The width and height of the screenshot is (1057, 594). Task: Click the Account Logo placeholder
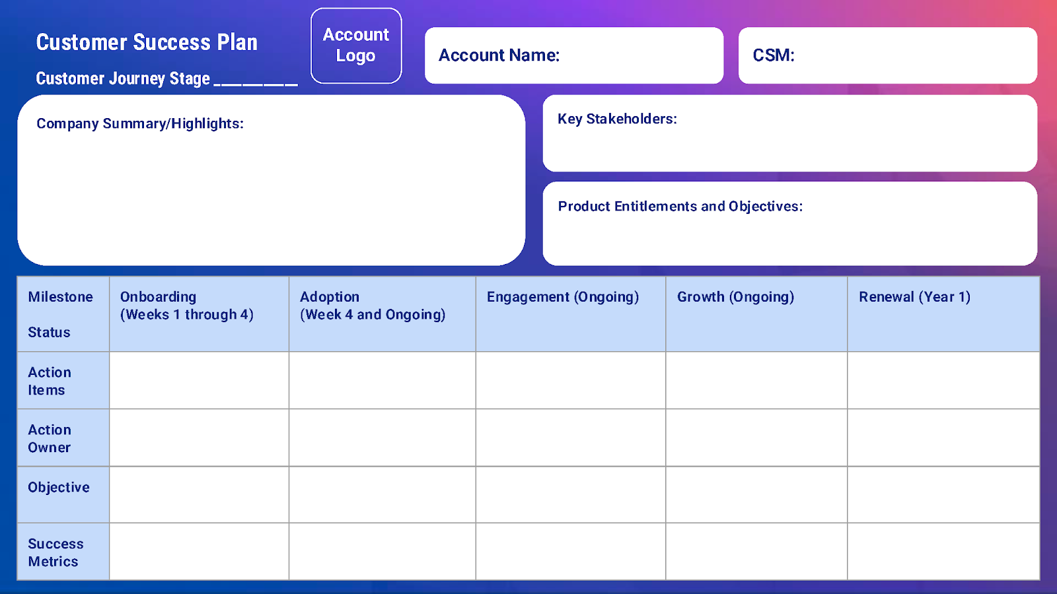(355, 45)
